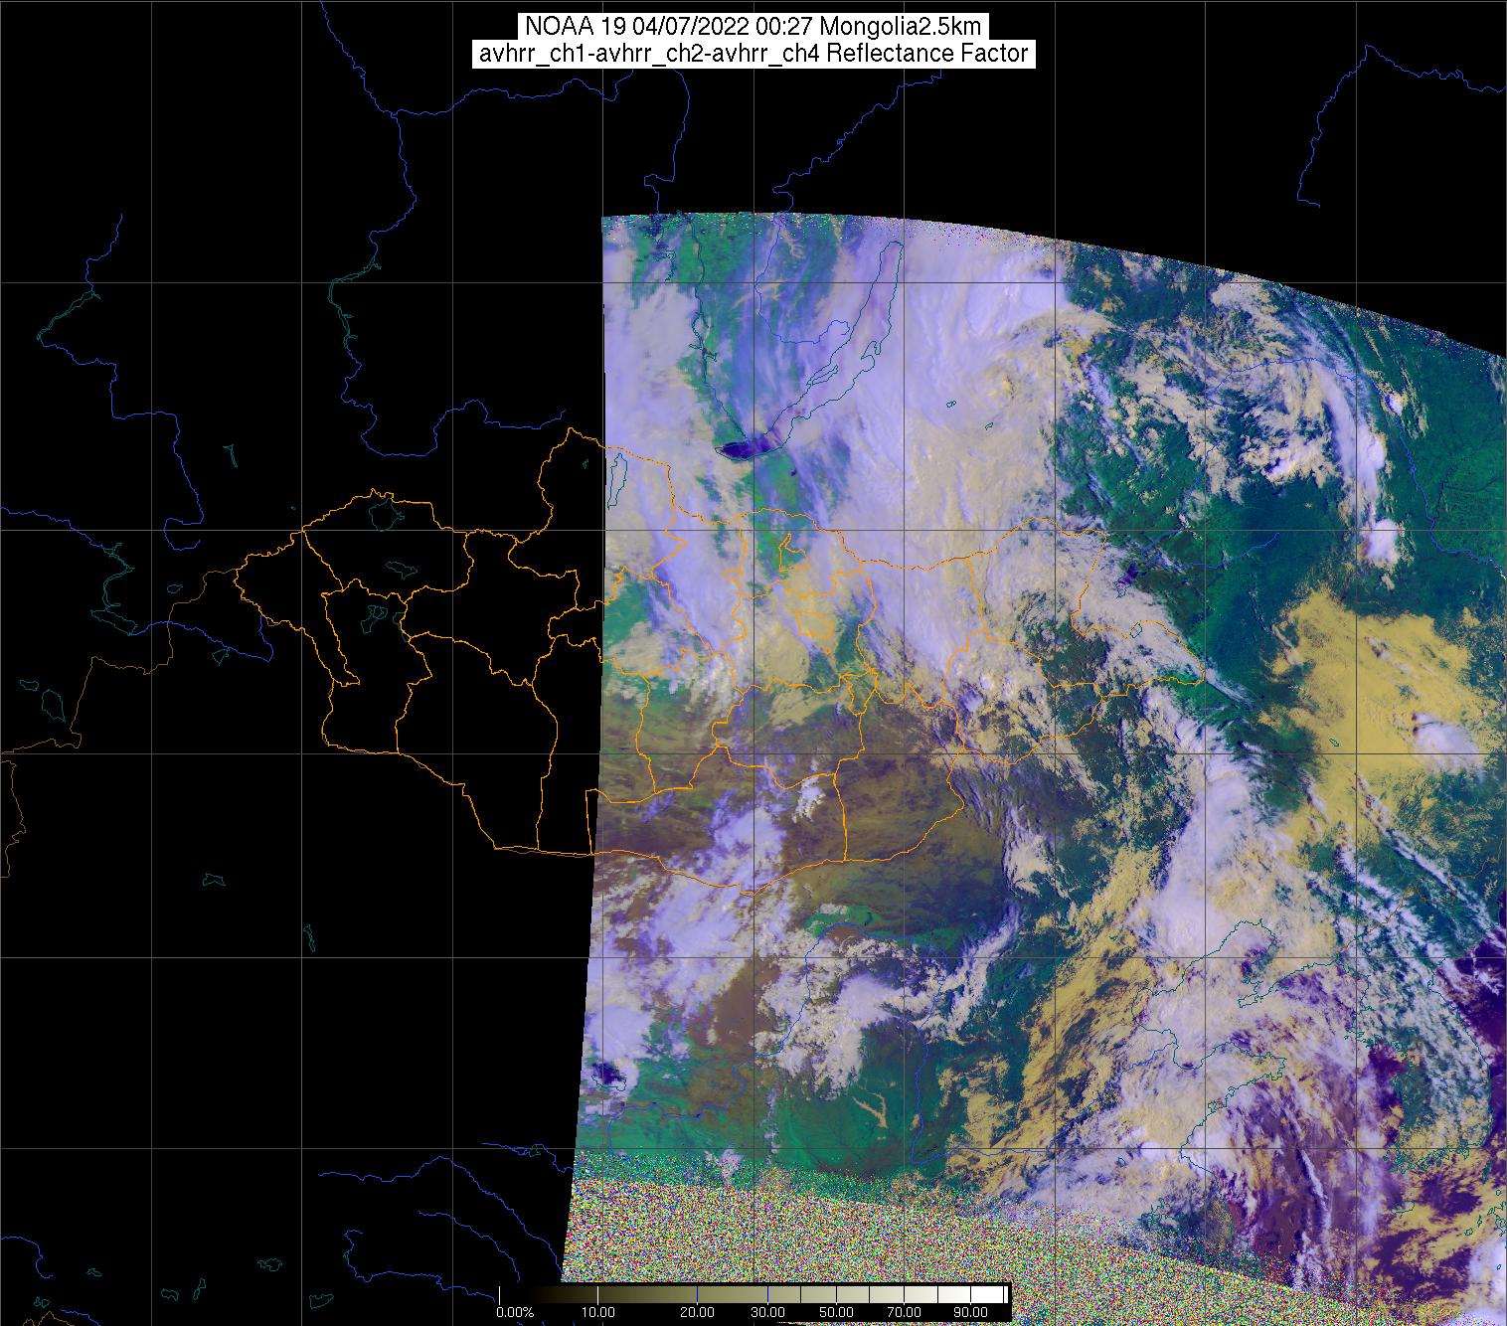Click the 0.00% label on the colorbar
This screenshot has width=1507, height=1326.
515,1312
